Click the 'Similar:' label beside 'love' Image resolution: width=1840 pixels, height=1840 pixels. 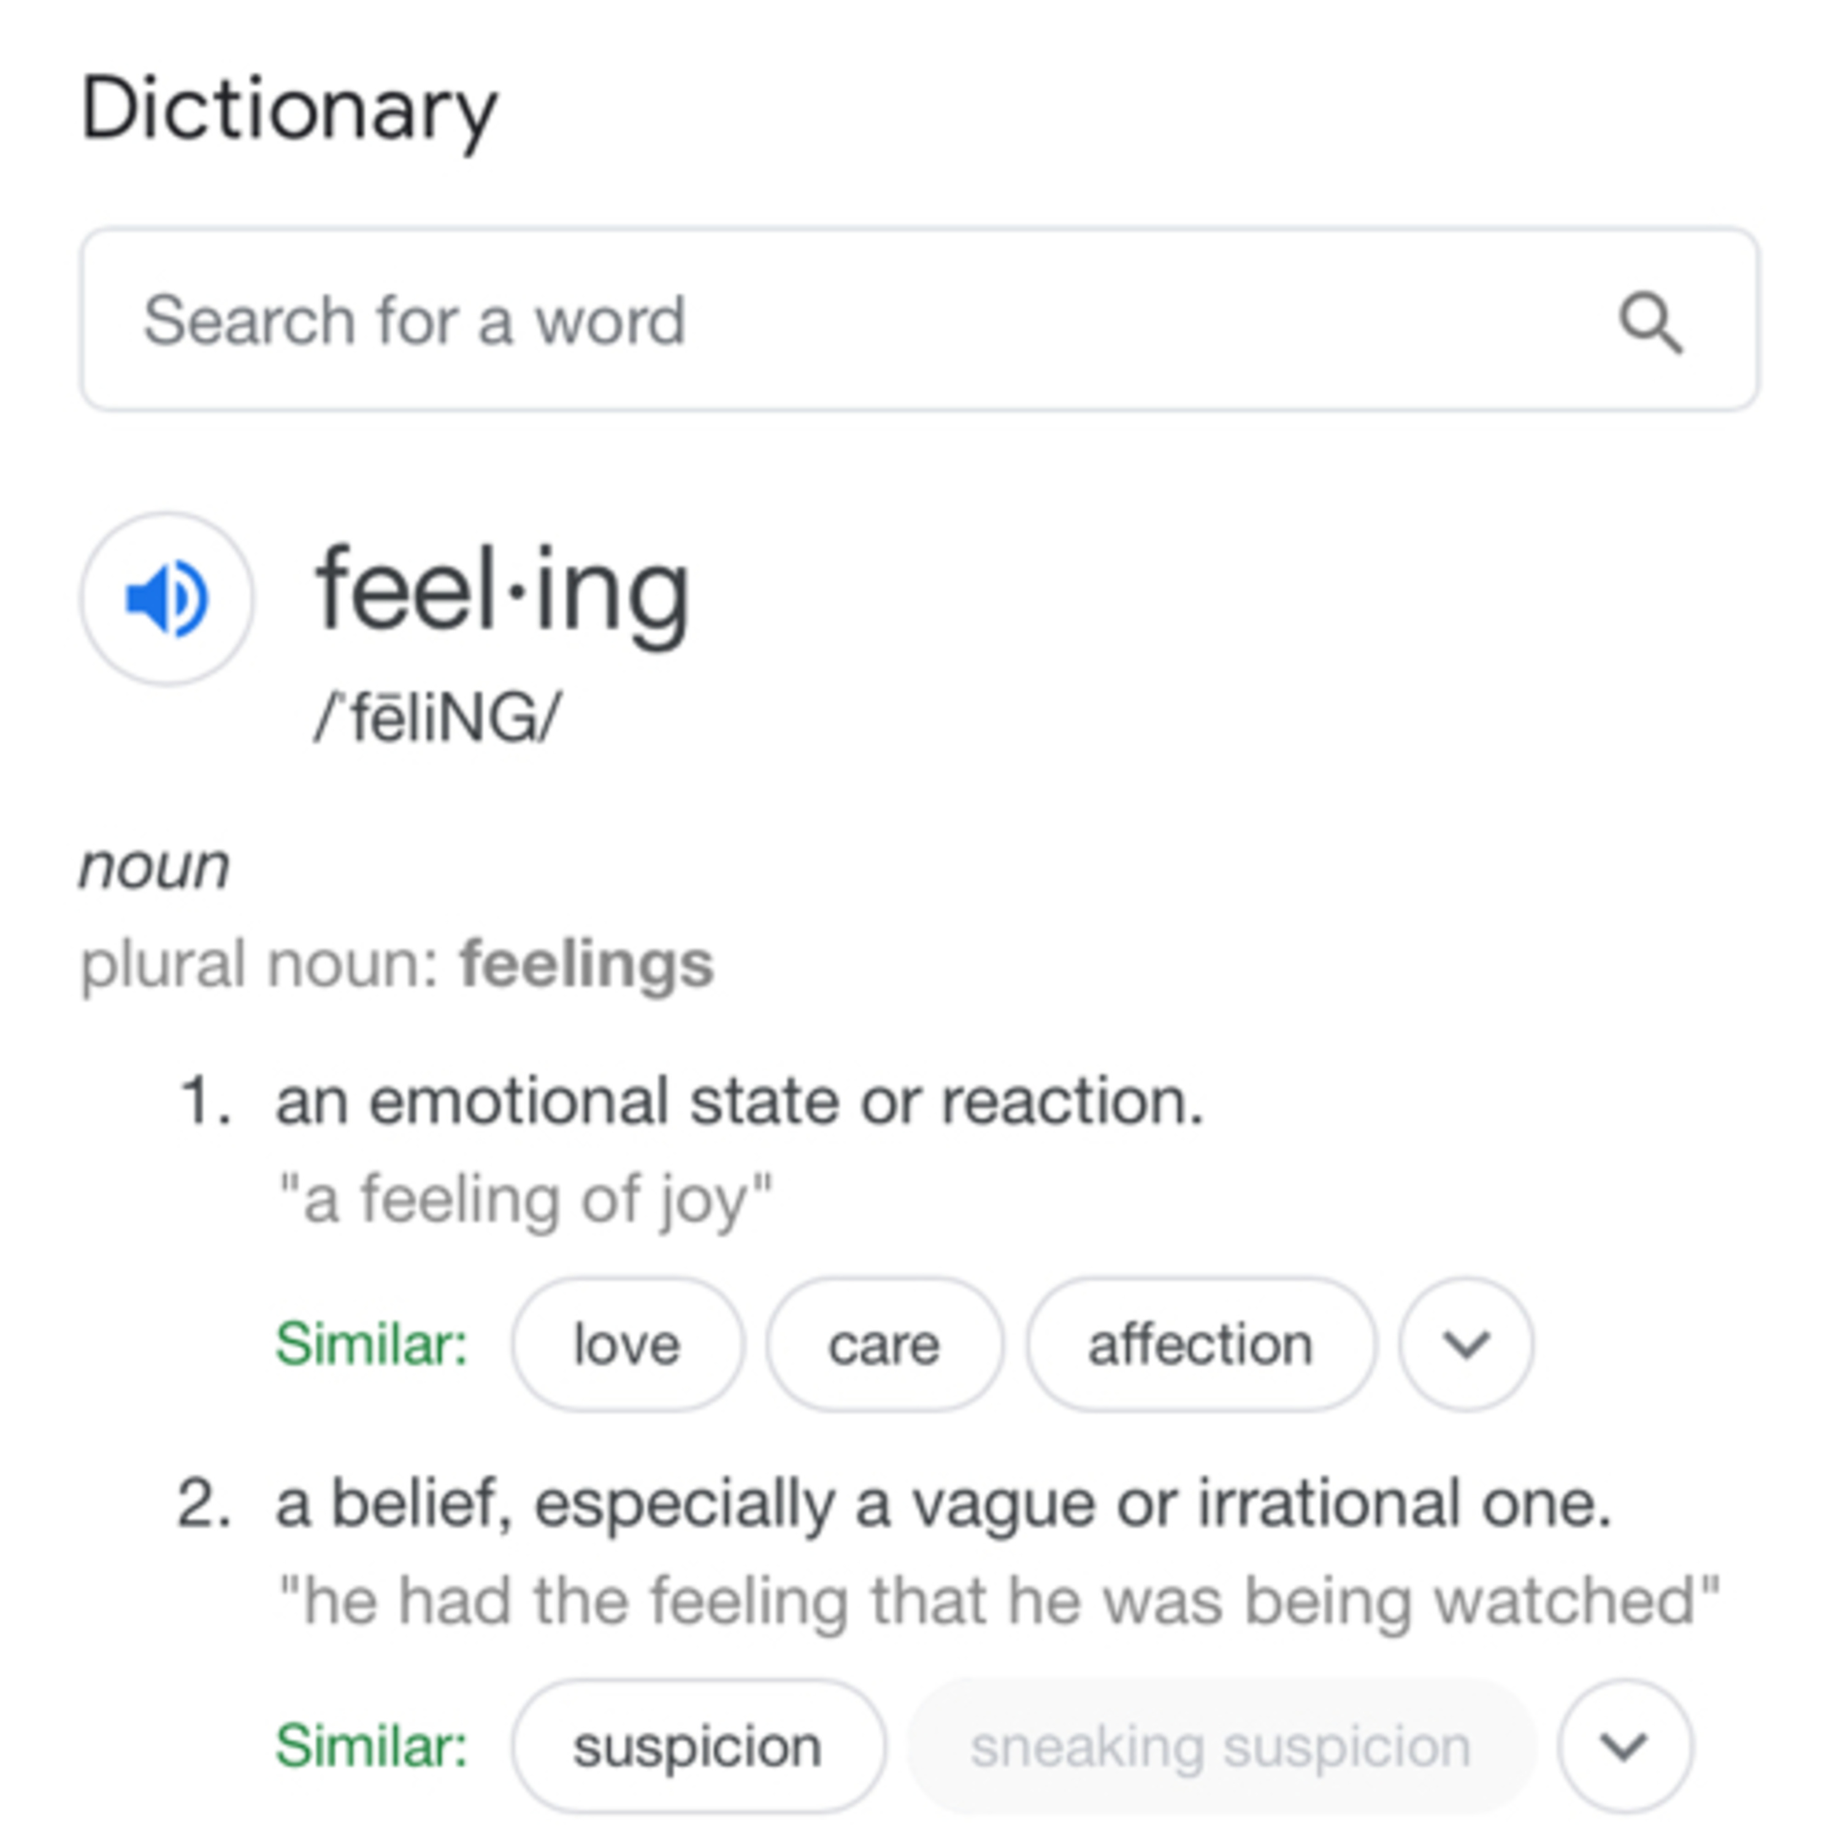click(x=372, y=1345)
